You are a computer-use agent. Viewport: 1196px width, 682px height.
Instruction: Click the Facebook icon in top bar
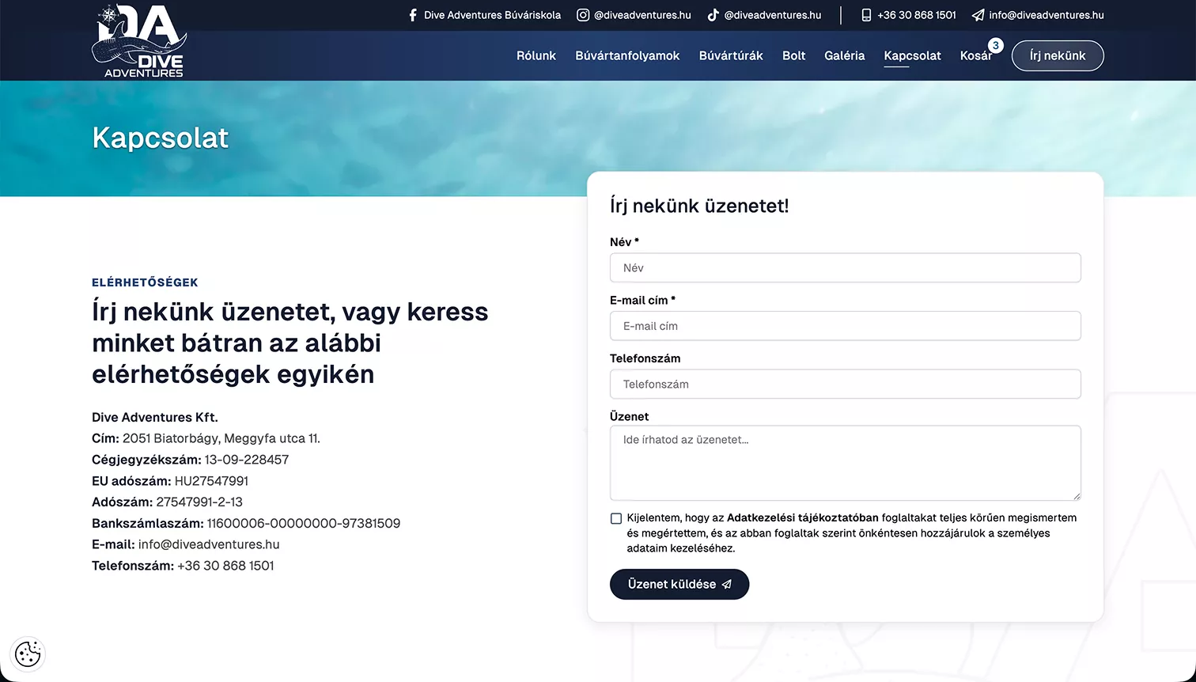(x=412, y=15)
